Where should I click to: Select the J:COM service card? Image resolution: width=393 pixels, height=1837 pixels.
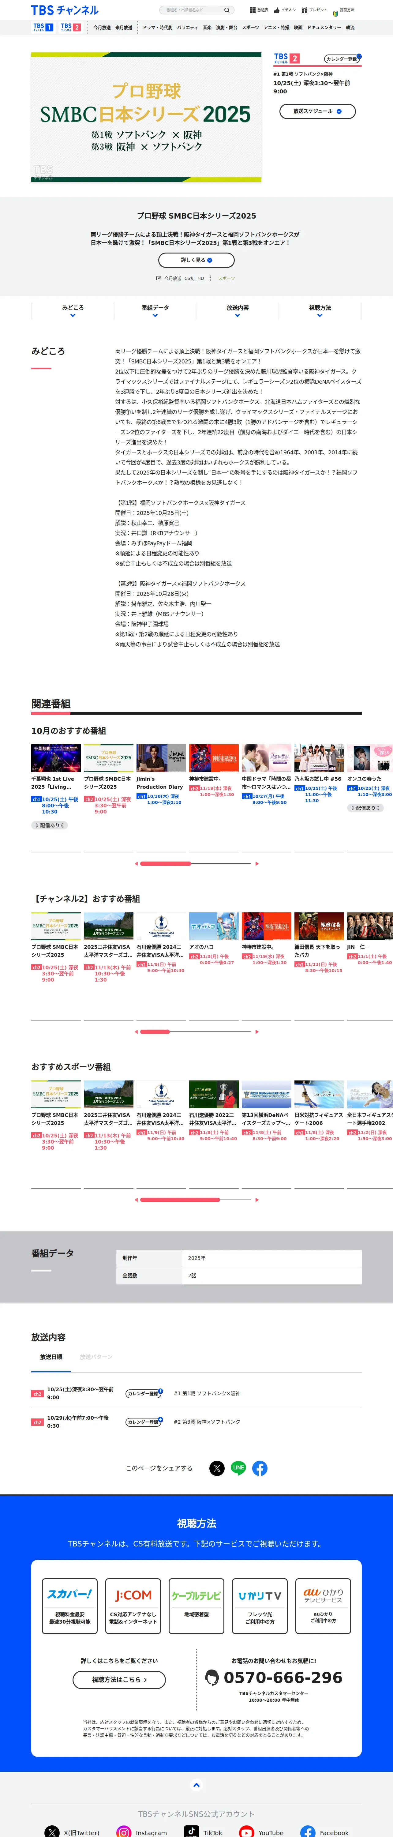(x=133, y=1606)
